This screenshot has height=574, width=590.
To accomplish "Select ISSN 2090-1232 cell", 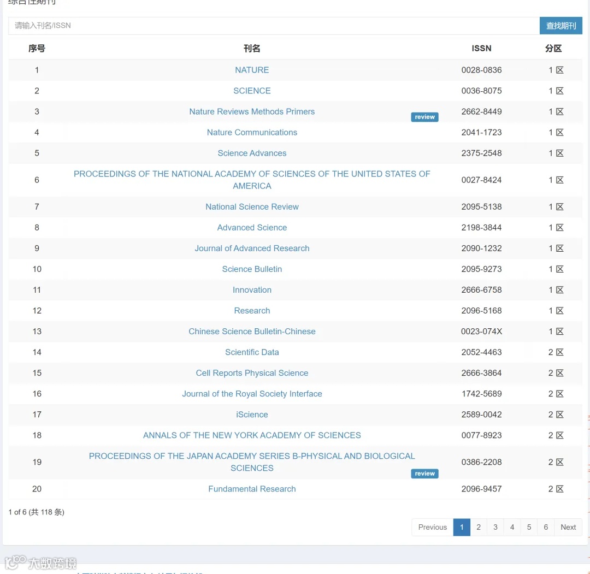I will (481, 248).
